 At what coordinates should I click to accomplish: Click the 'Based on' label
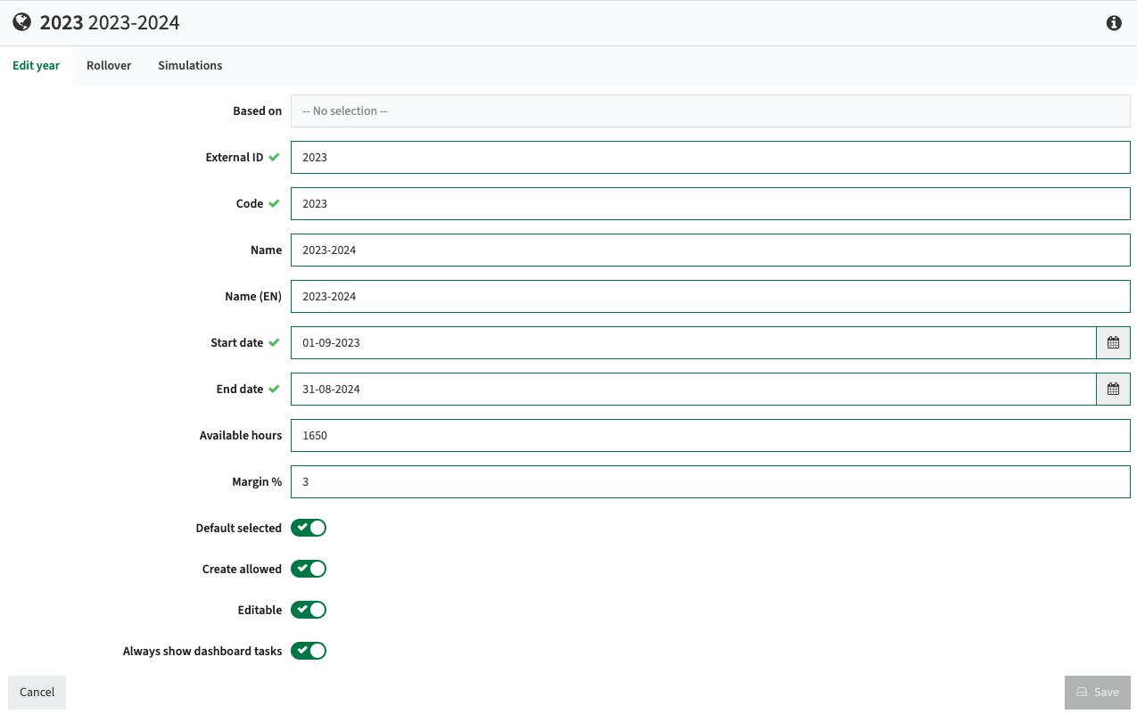click(x=258, y=111)
